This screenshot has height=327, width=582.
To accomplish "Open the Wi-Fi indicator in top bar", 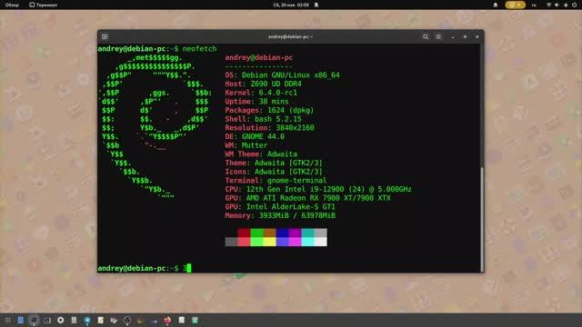I will 548,5.
